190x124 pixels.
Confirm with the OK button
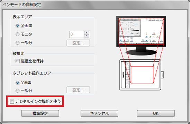coord(156,113)
